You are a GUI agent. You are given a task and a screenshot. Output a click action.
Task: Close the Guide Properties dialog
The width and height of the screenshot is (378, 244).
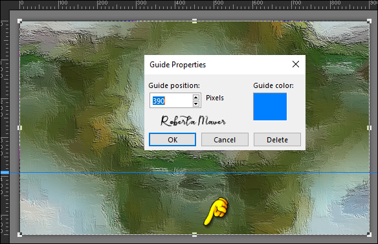296,64
